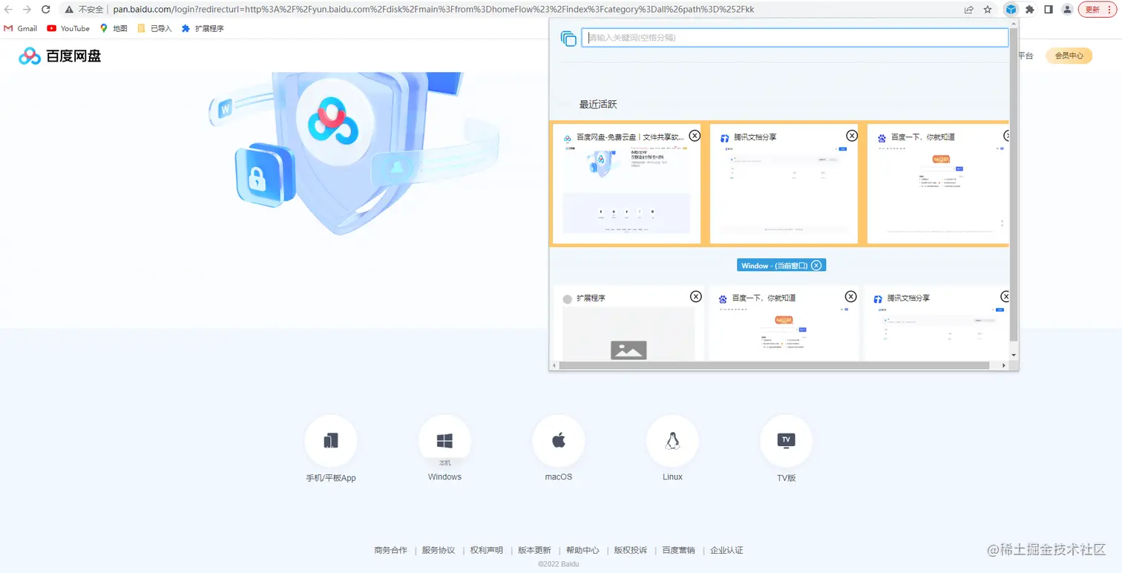Open the YouTube bookmark
Image resolution: width=1122 pixels, height=573 pixels.
[x=68, y=28]
